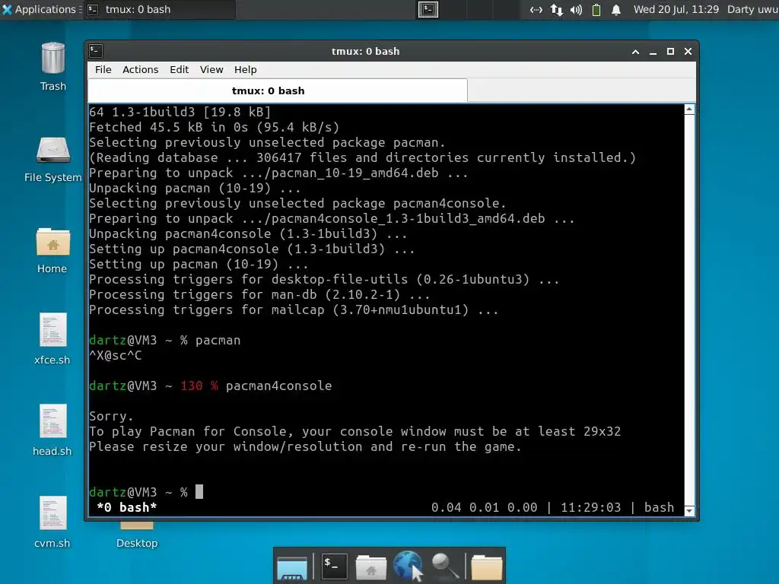Viewport: 779px width, 584px height.
Task: Click the load average 0.04 0.01 0.00
Action: coord(484,507)
